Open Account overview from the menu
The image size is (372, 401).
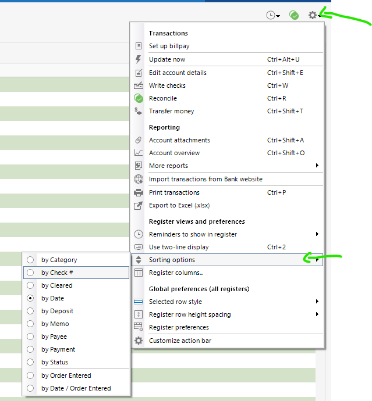pos(175,153)
